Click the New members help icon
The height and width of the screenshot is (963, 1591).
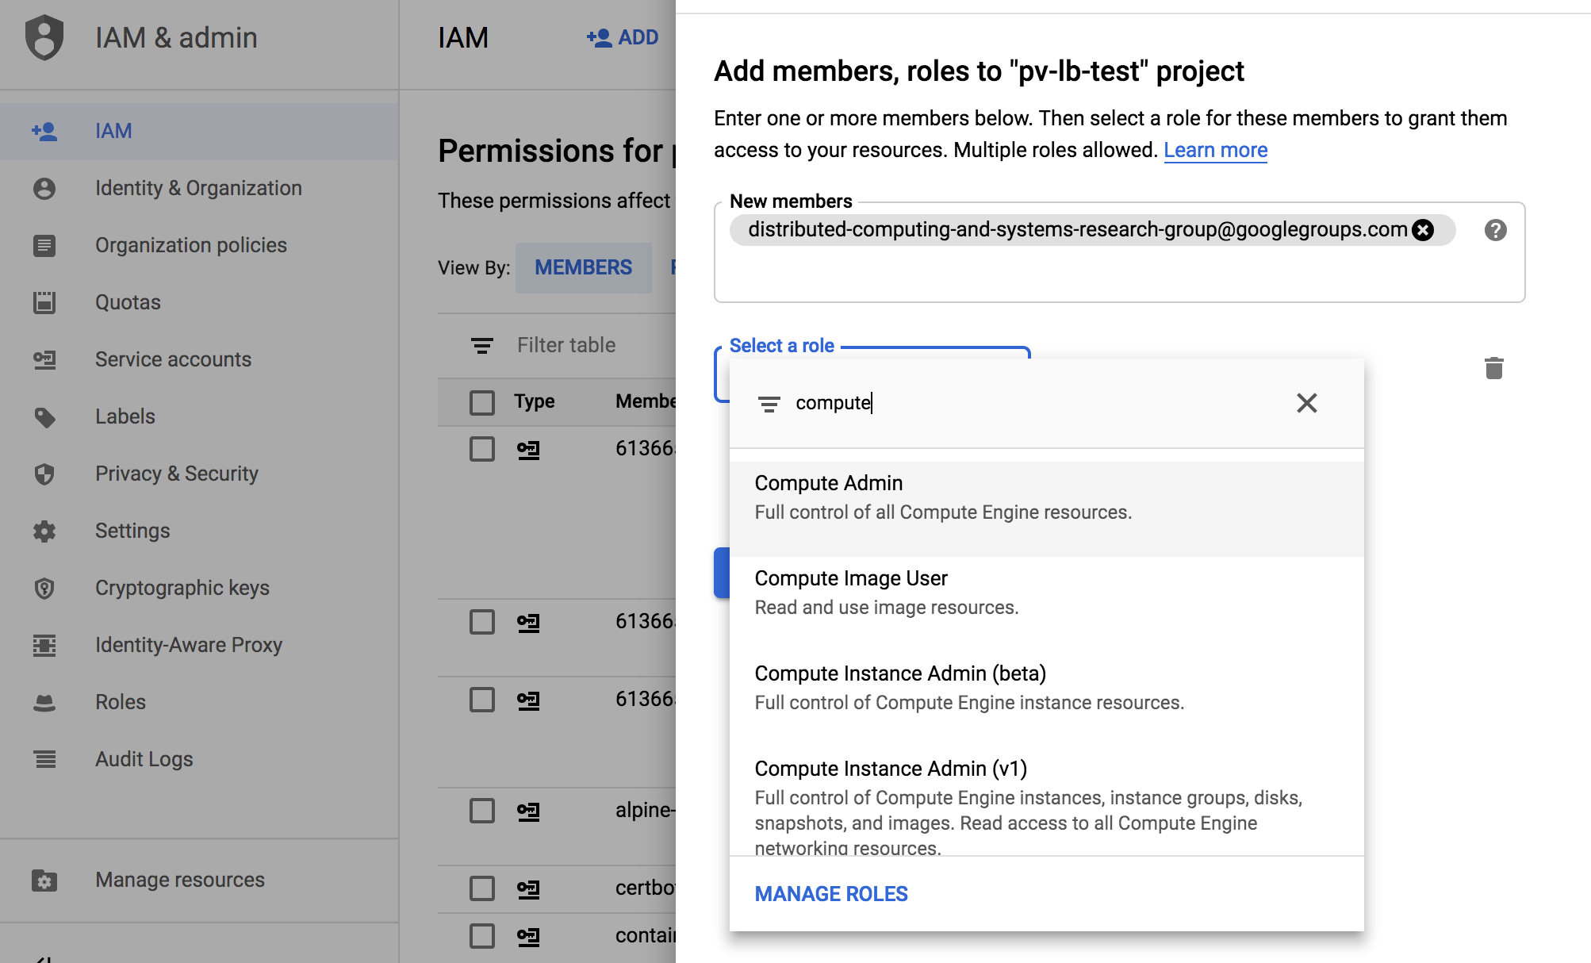[1495, 230]
